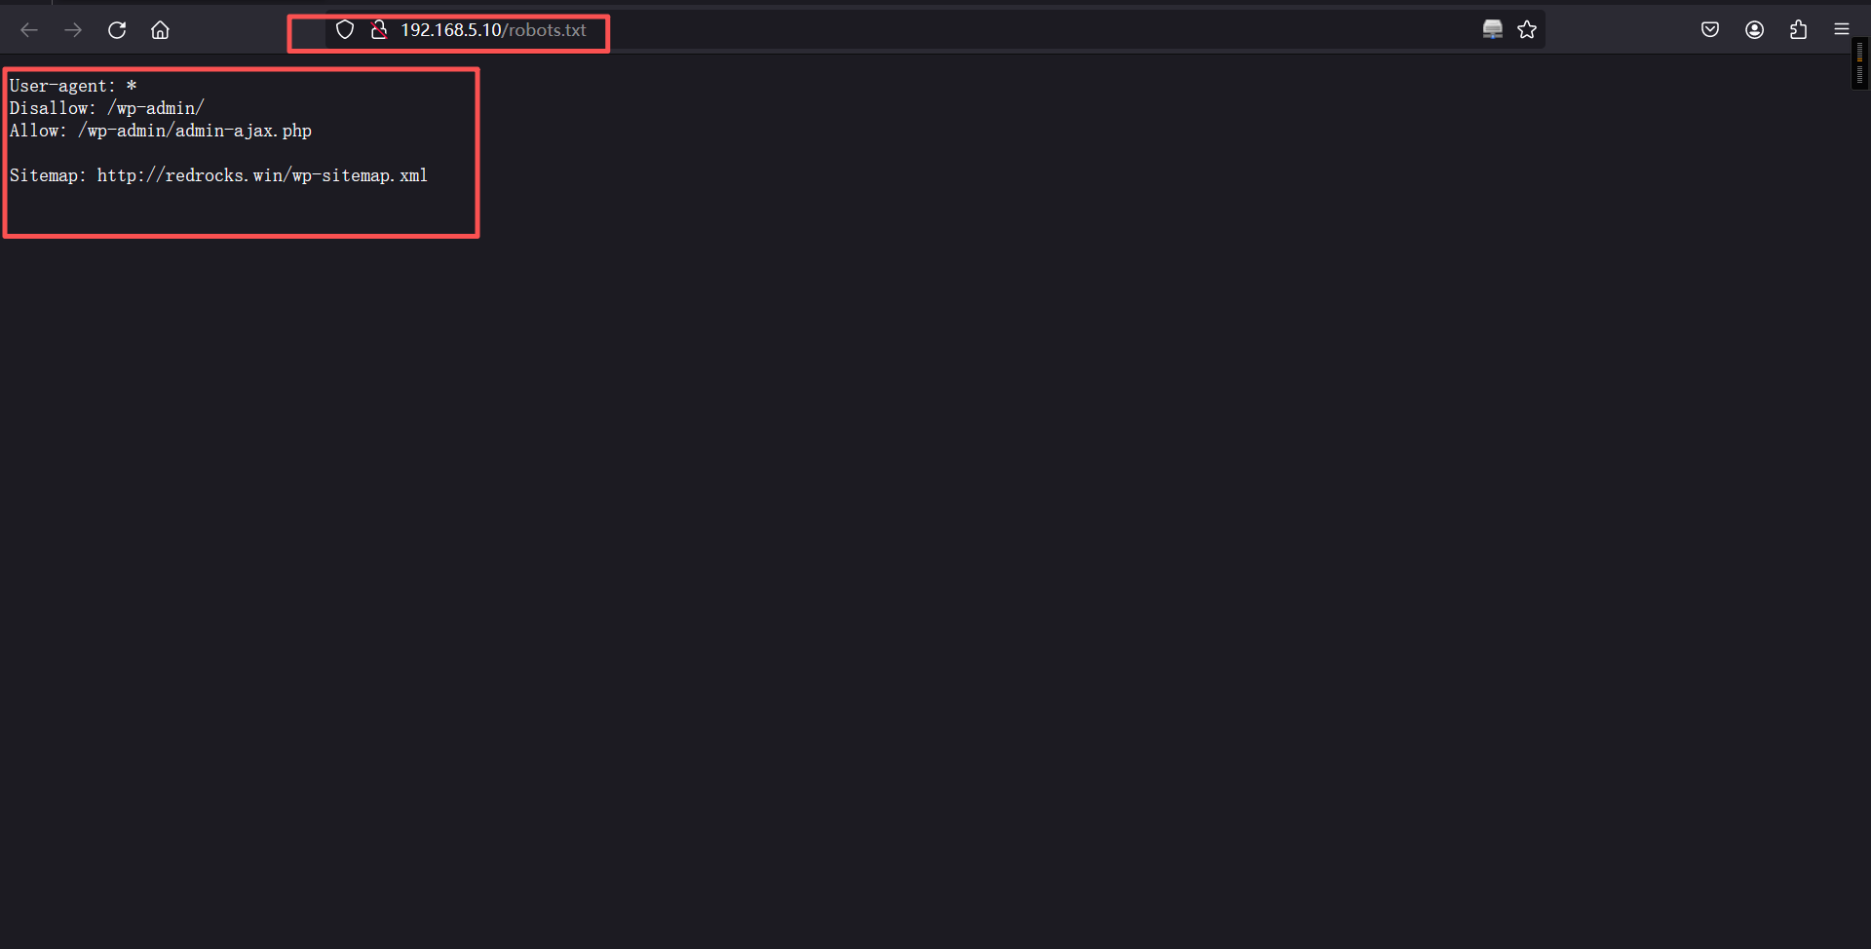Screen dimensions: 1871x949
Task: Click the 'User-agent: *' line
Action: (x=73, y=86)
